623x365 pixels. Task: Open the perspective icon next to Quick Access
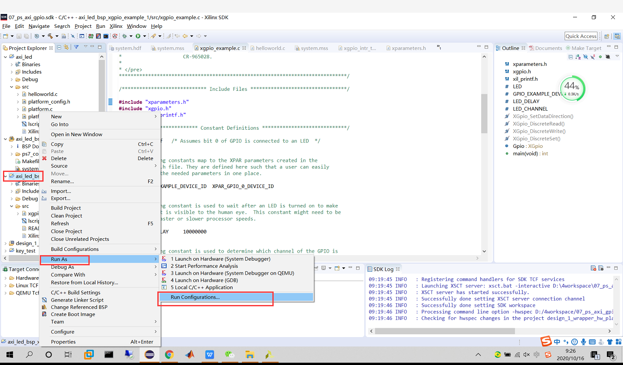pos(607,36)
